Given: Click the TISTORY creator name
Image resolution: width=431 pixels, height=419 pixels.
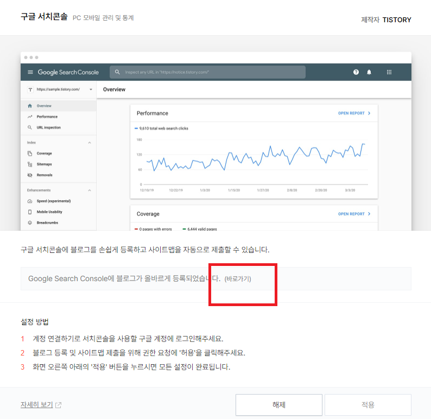Looking at the screenshot, I should [397, 20].
